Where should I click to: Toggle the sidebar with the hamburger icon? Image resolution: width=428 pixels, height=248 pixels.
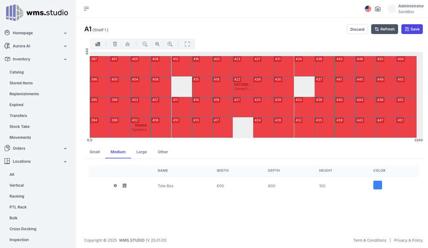point(86,9)
